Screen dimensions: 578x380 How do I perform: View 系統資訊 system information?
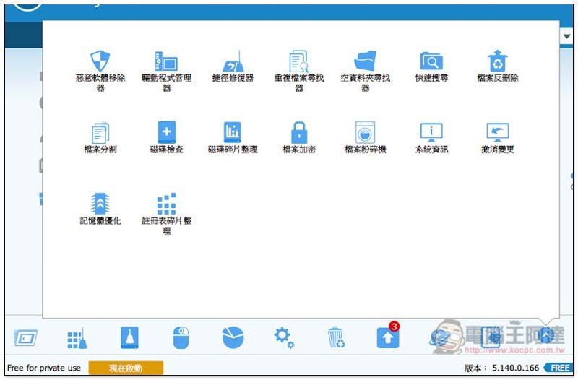[x=431, y=134]
